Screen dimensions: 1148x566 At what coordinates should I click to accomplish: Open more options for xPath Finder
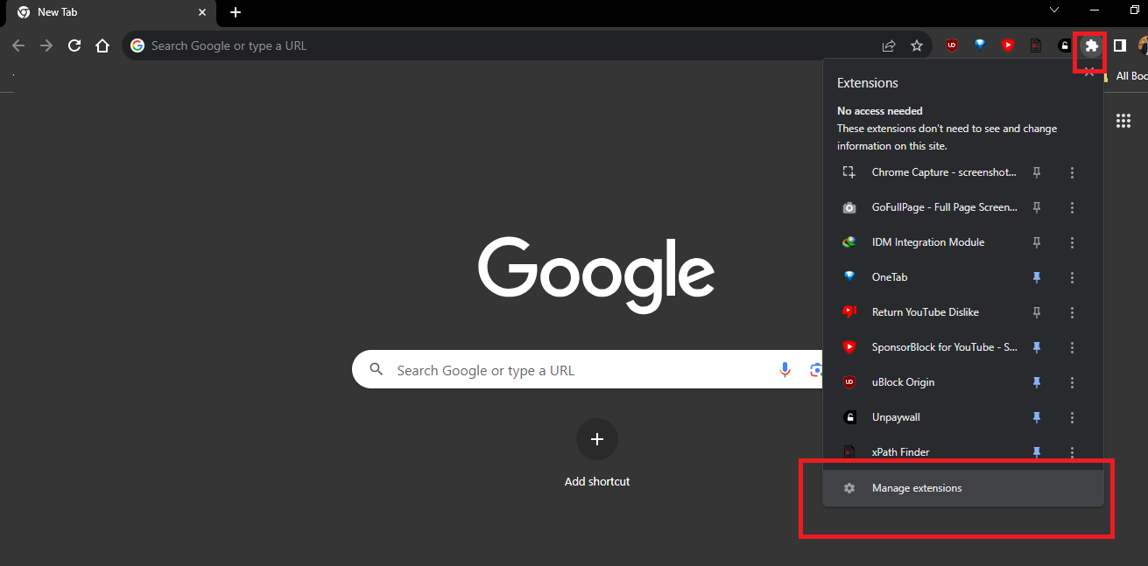[1072, 452]
